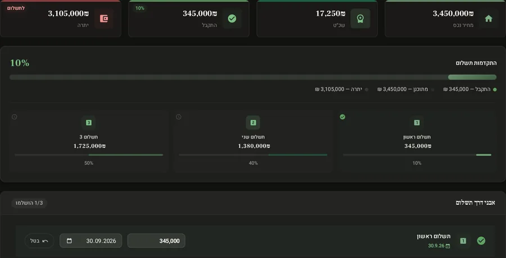Click legend entry יתרה — 3,105,000 ₪
This screenshot has width=506, height=258.
click(341, 89)
